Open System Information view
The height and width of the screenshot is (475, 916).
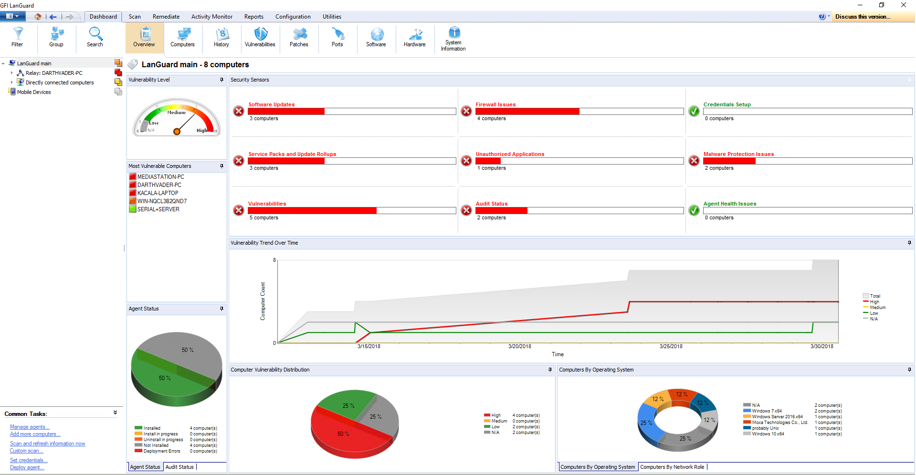[x=453, y=38]
